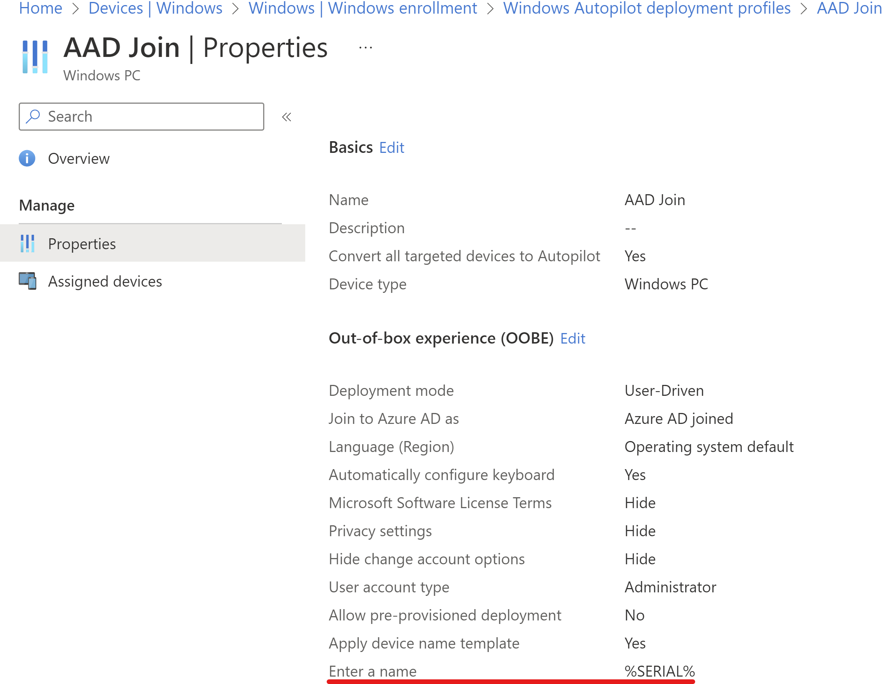The height and width of the screenshot is (684, 890).
Task: Click the Search input field
Action: tap(141, 116)
